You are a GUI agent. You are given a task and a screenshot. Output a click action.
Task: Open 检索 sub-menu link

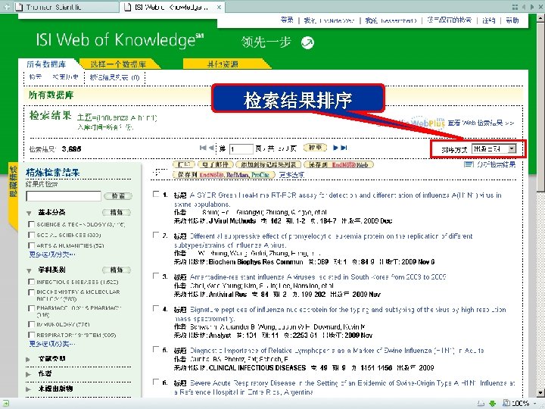[x=35, y=76]
